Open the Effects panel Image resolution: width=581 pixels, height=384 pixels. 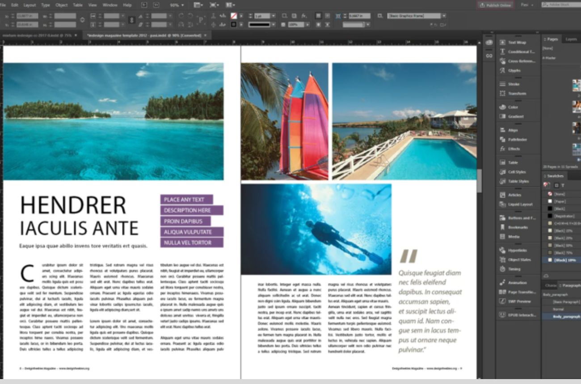(x=514, y=149)
